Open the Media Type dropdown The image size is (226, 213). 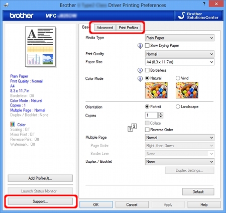[180, 38]
